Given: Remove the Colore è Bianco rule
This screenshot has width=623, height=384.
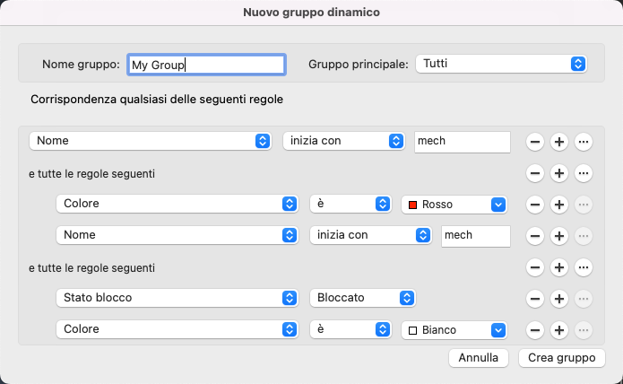Looking at the screenshot, I should [534, 330].
